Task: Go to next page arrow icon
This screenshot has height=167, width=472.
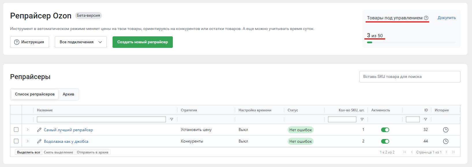Action: [x=446, y=152]
